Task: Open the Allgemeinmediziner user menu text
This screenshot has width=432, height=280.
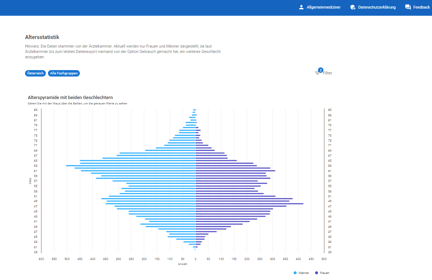Action: 324,7
